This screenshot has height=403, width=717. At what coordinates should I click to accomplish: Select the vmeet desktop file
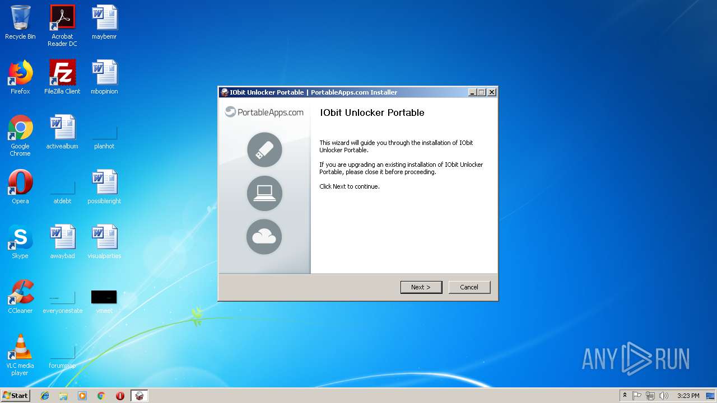pyautogui.click(x=104, y=302)
